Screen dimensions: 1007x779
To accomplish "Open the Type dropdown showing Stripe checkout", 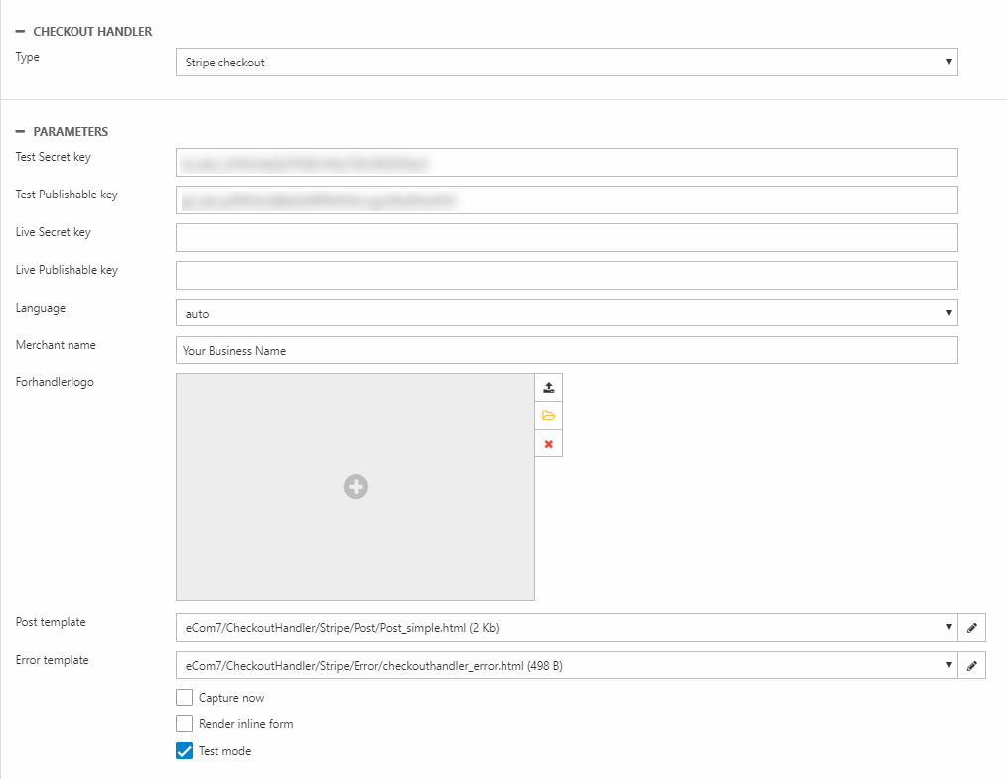I will click(x=566, y=63).
